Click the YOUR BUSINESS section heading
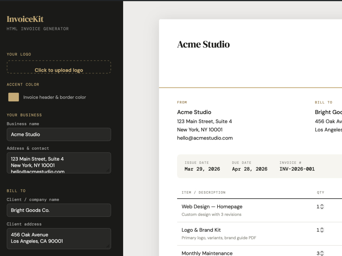This screenshot has width=342, height=256. [x=24, y=115]
